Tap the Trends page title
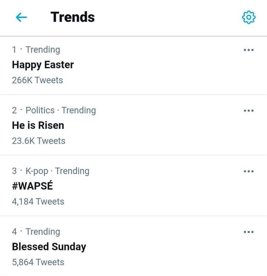This screenshot has height=276, width=267. [x=73, y=17]
